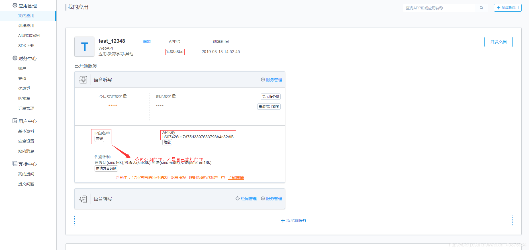Open 我的提问 under 支持中心
Viewport: 529px width, 250px height.
tap(26, 174)
